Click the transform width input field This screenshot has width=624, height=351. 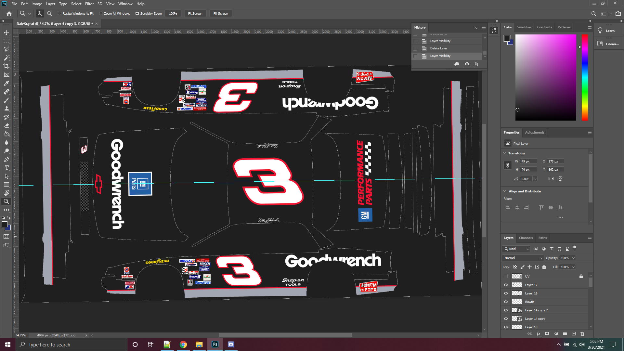pos(528,162)
